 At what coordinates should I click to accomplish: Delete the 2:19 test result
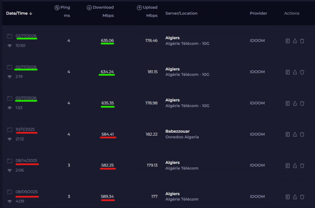pyautogui.click(x=302, y=72)
